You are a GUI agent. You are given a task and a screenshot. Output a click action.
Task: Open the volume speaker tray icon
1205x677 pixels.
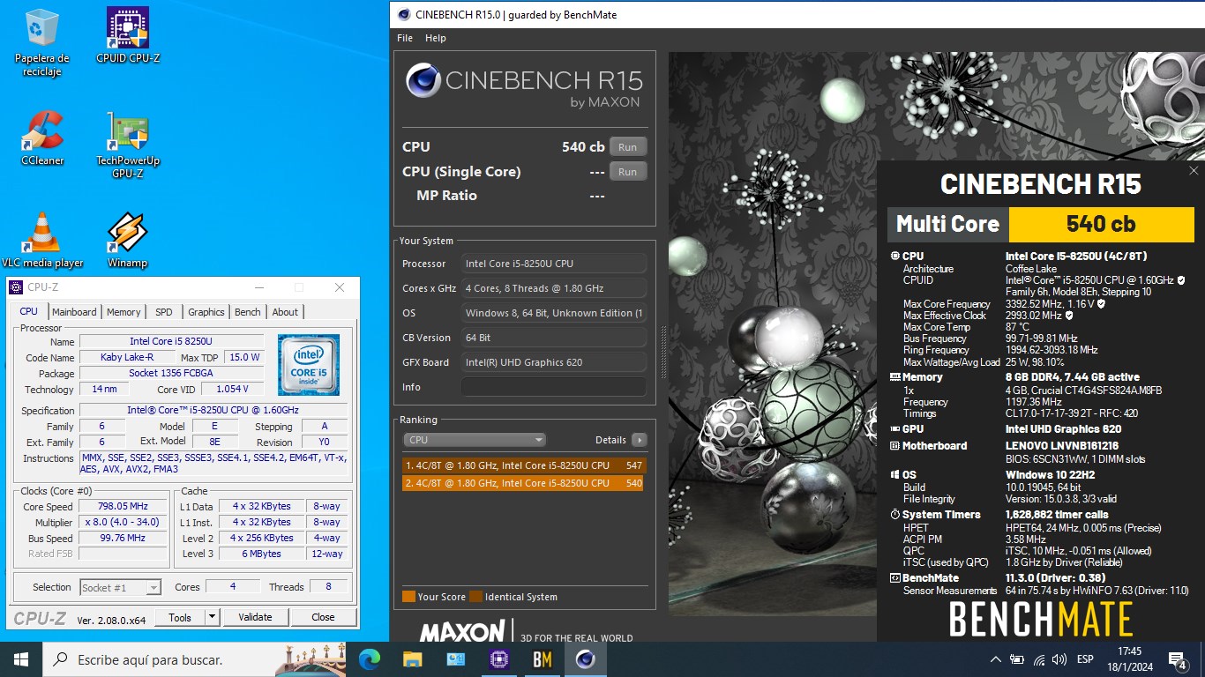[x=1059, y=659]
